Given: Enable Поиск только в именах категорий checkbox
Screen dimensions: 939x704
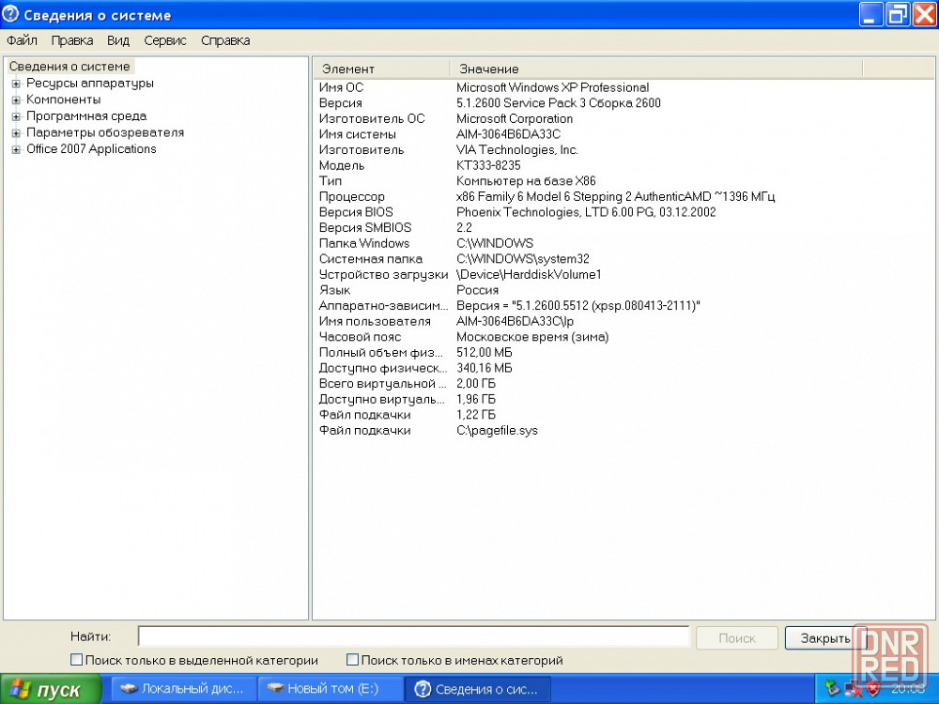Looking at the screenshot, I should point(352,660).
